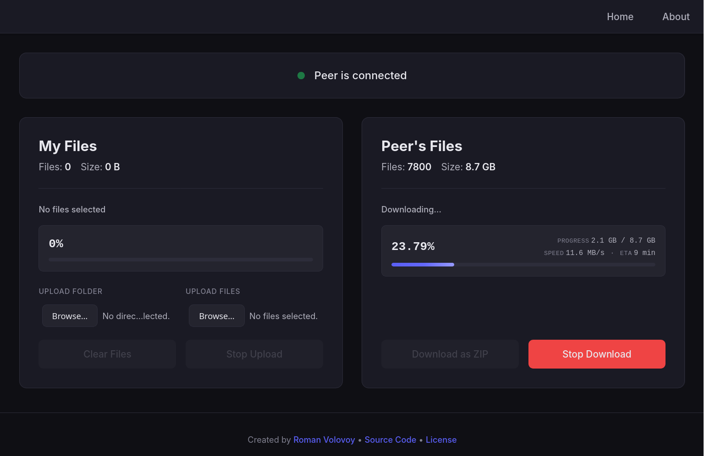This screenshot has height=456, width=704.
Task: Click Browse under UPLOAD FILES
Action: pos(216,315)
